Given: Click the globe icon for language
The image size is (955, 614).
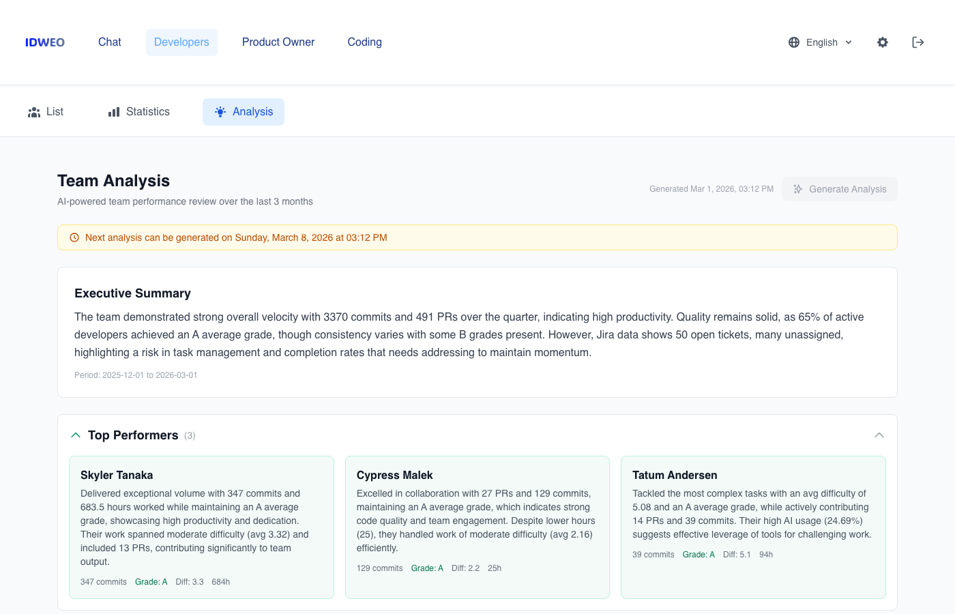Looking at the screenshot, I should pyautogui.click(x=793, y=42).
